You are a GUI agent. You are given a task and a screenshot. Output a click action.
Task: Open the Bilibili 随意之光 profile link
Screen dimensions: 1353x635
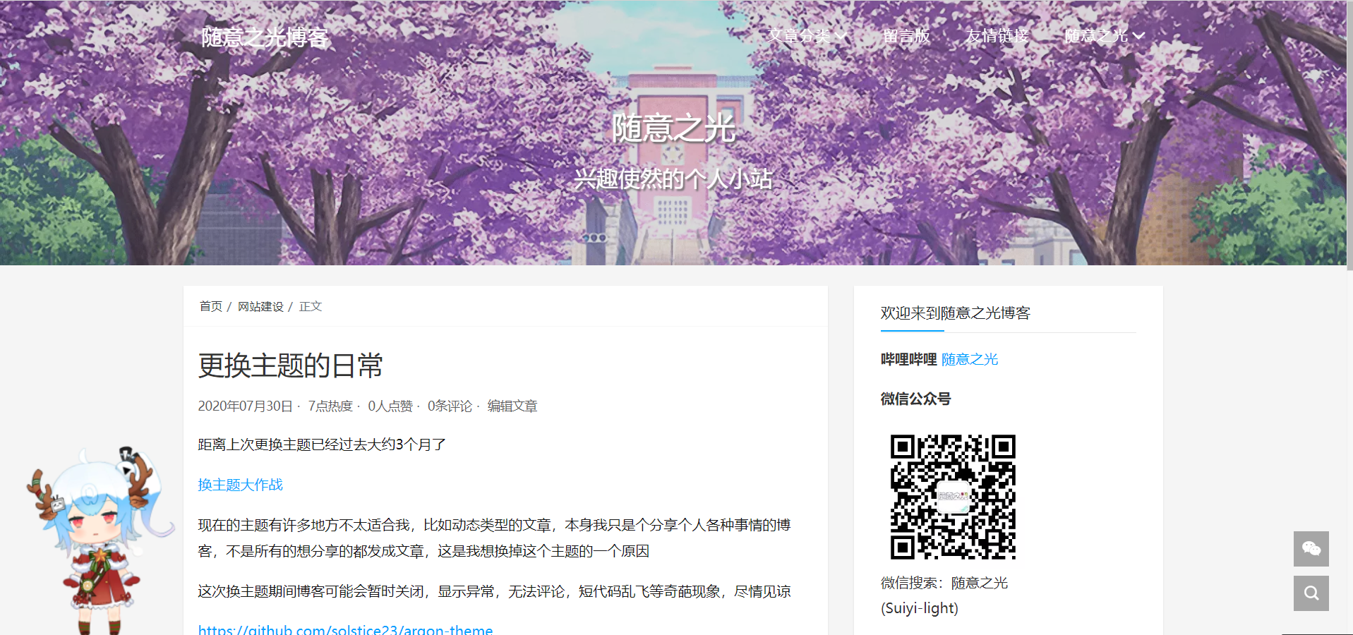969,359
